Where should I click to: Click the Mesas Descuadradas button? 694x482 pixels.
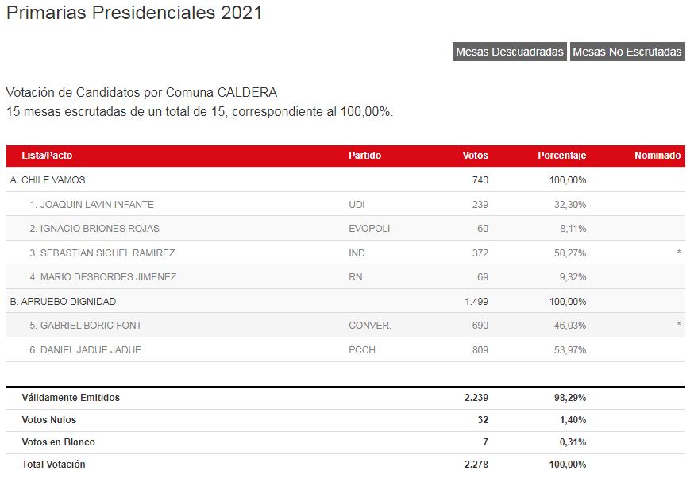[510, 52]
